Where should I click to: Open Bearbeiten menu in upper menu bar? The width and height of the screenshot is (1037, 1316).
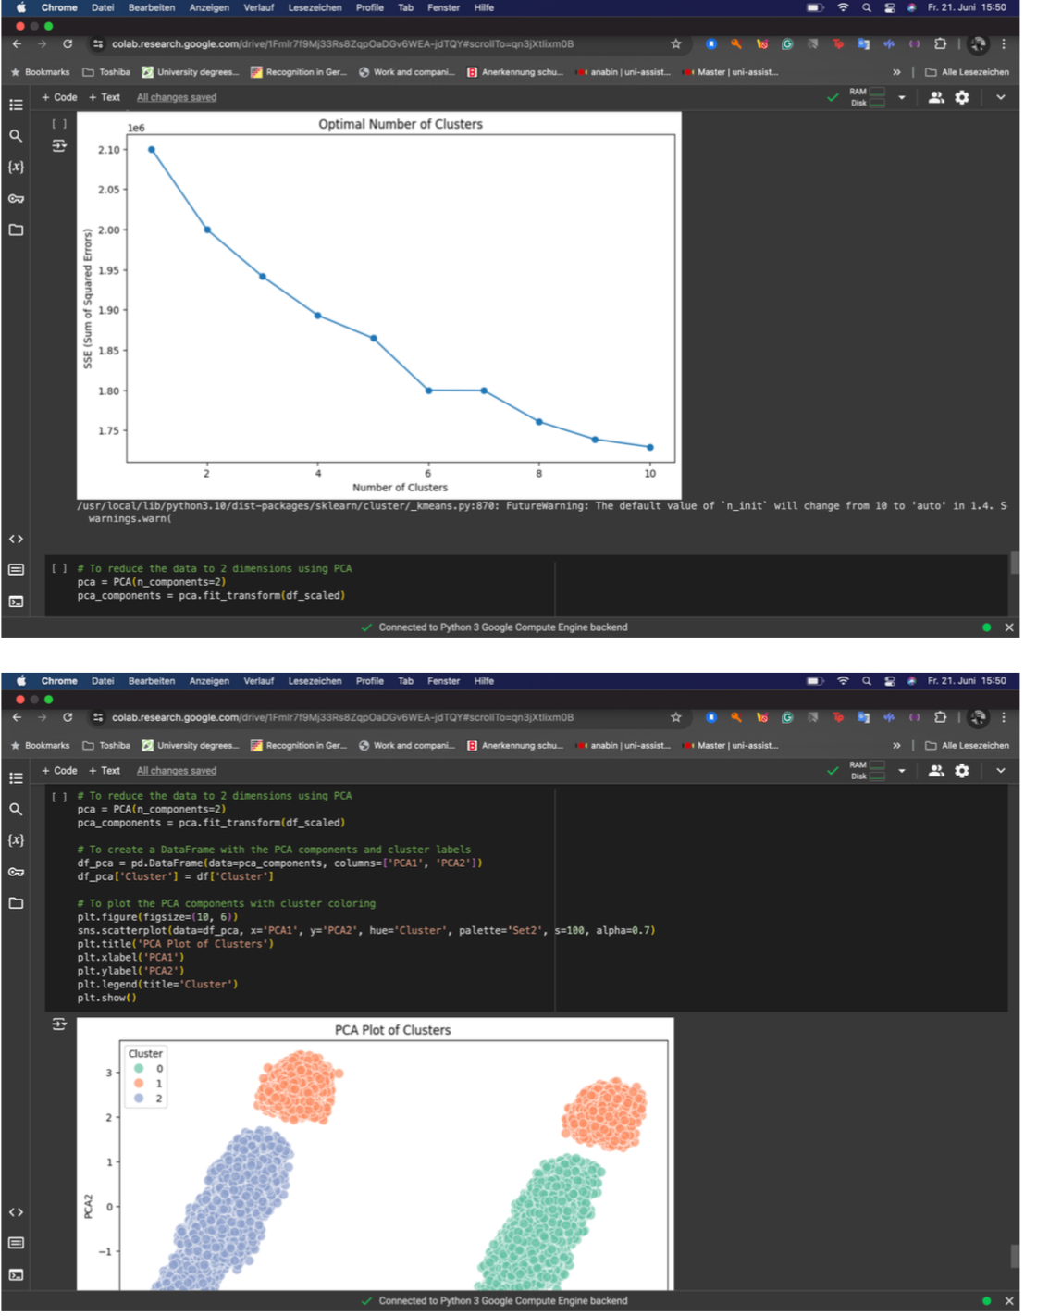point(152,7)
